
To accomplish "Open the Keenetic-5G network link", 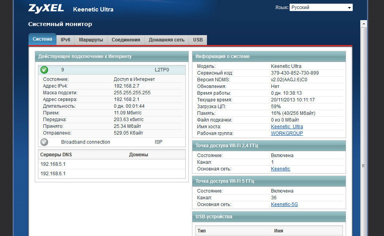I will pos(284,204).
